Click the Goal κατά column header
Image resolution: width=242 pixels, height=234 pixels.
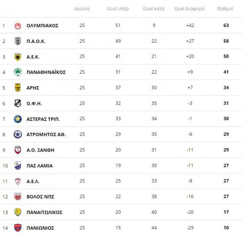coord(153,9)
